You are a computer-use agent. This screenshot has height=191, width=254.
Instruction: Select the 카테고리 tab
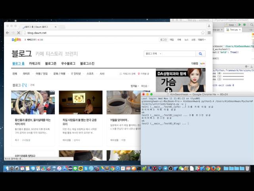click(35, 64)
